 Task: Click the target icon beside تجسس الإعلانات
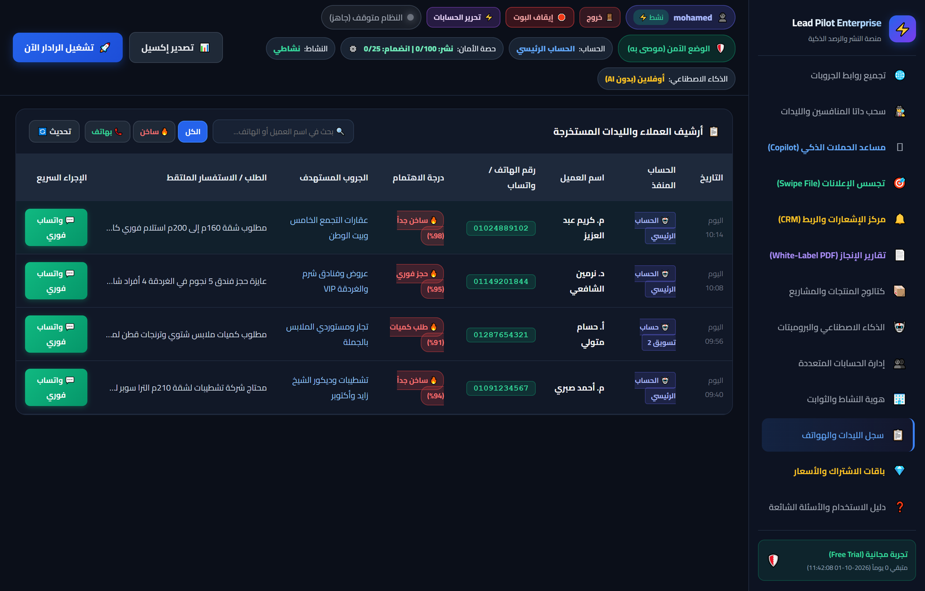[900, 183]
